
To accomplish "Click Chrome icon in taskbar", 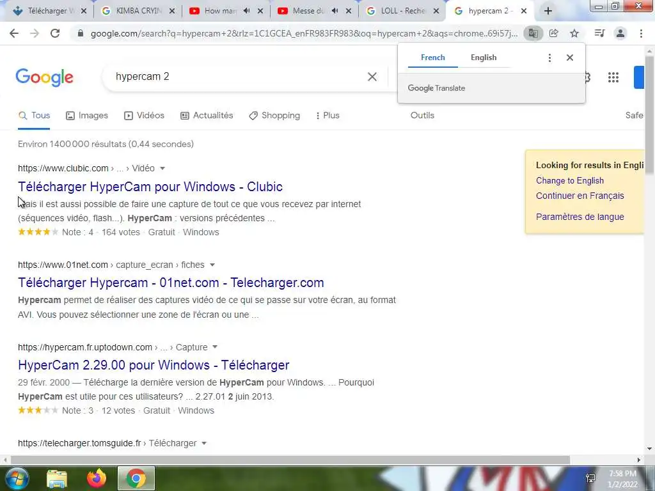I will coord(136,478).
